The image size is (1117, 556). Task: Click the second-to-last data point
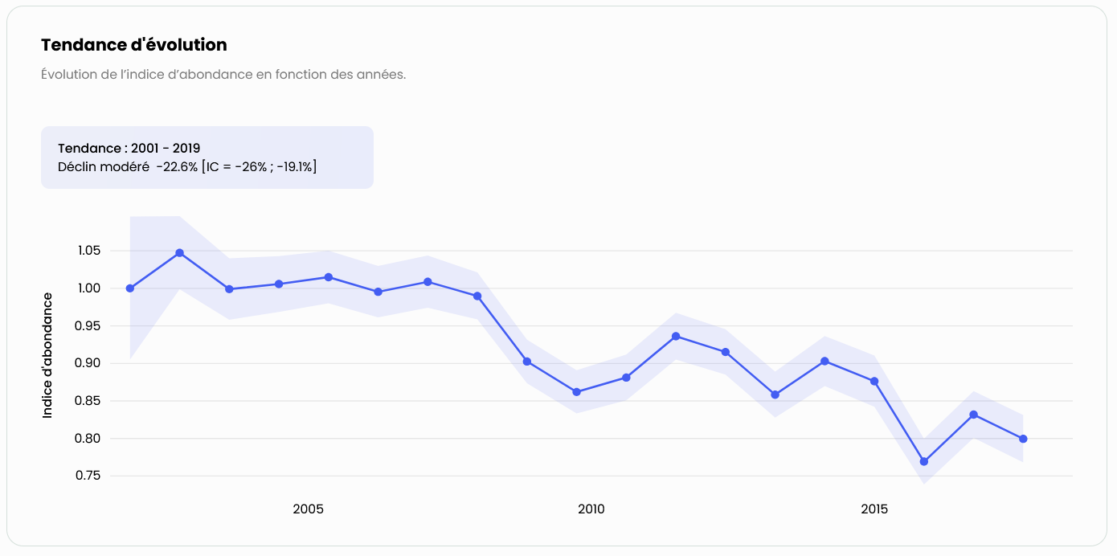coord(974,415)
